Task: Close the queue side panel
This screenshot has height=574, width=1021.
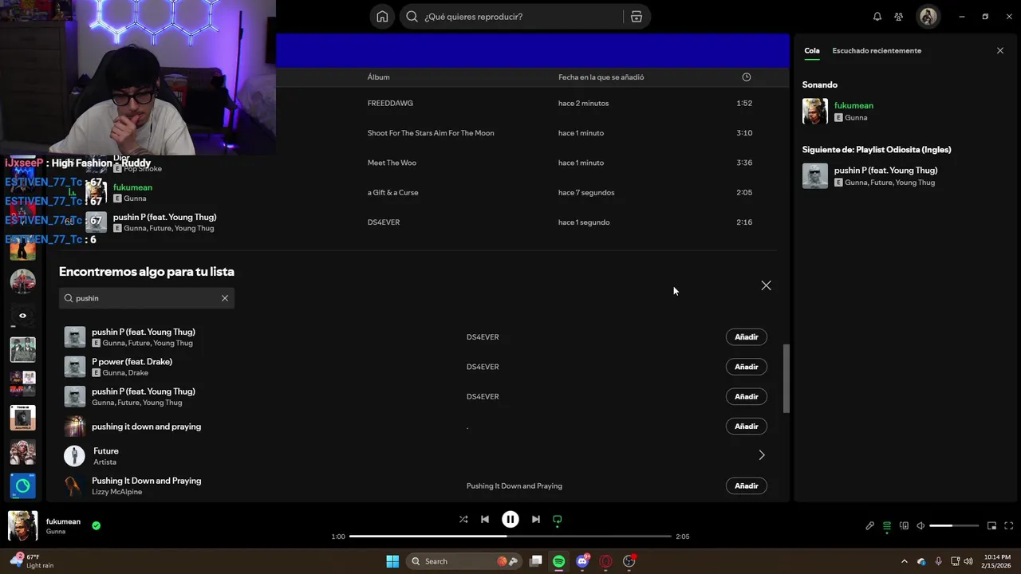Action: 1000,50
